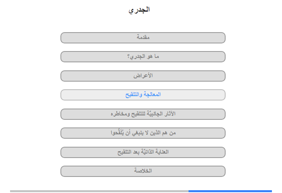
Task: Activate the blue-text treatment and vaccination button
Action: (x=143, y=95)
